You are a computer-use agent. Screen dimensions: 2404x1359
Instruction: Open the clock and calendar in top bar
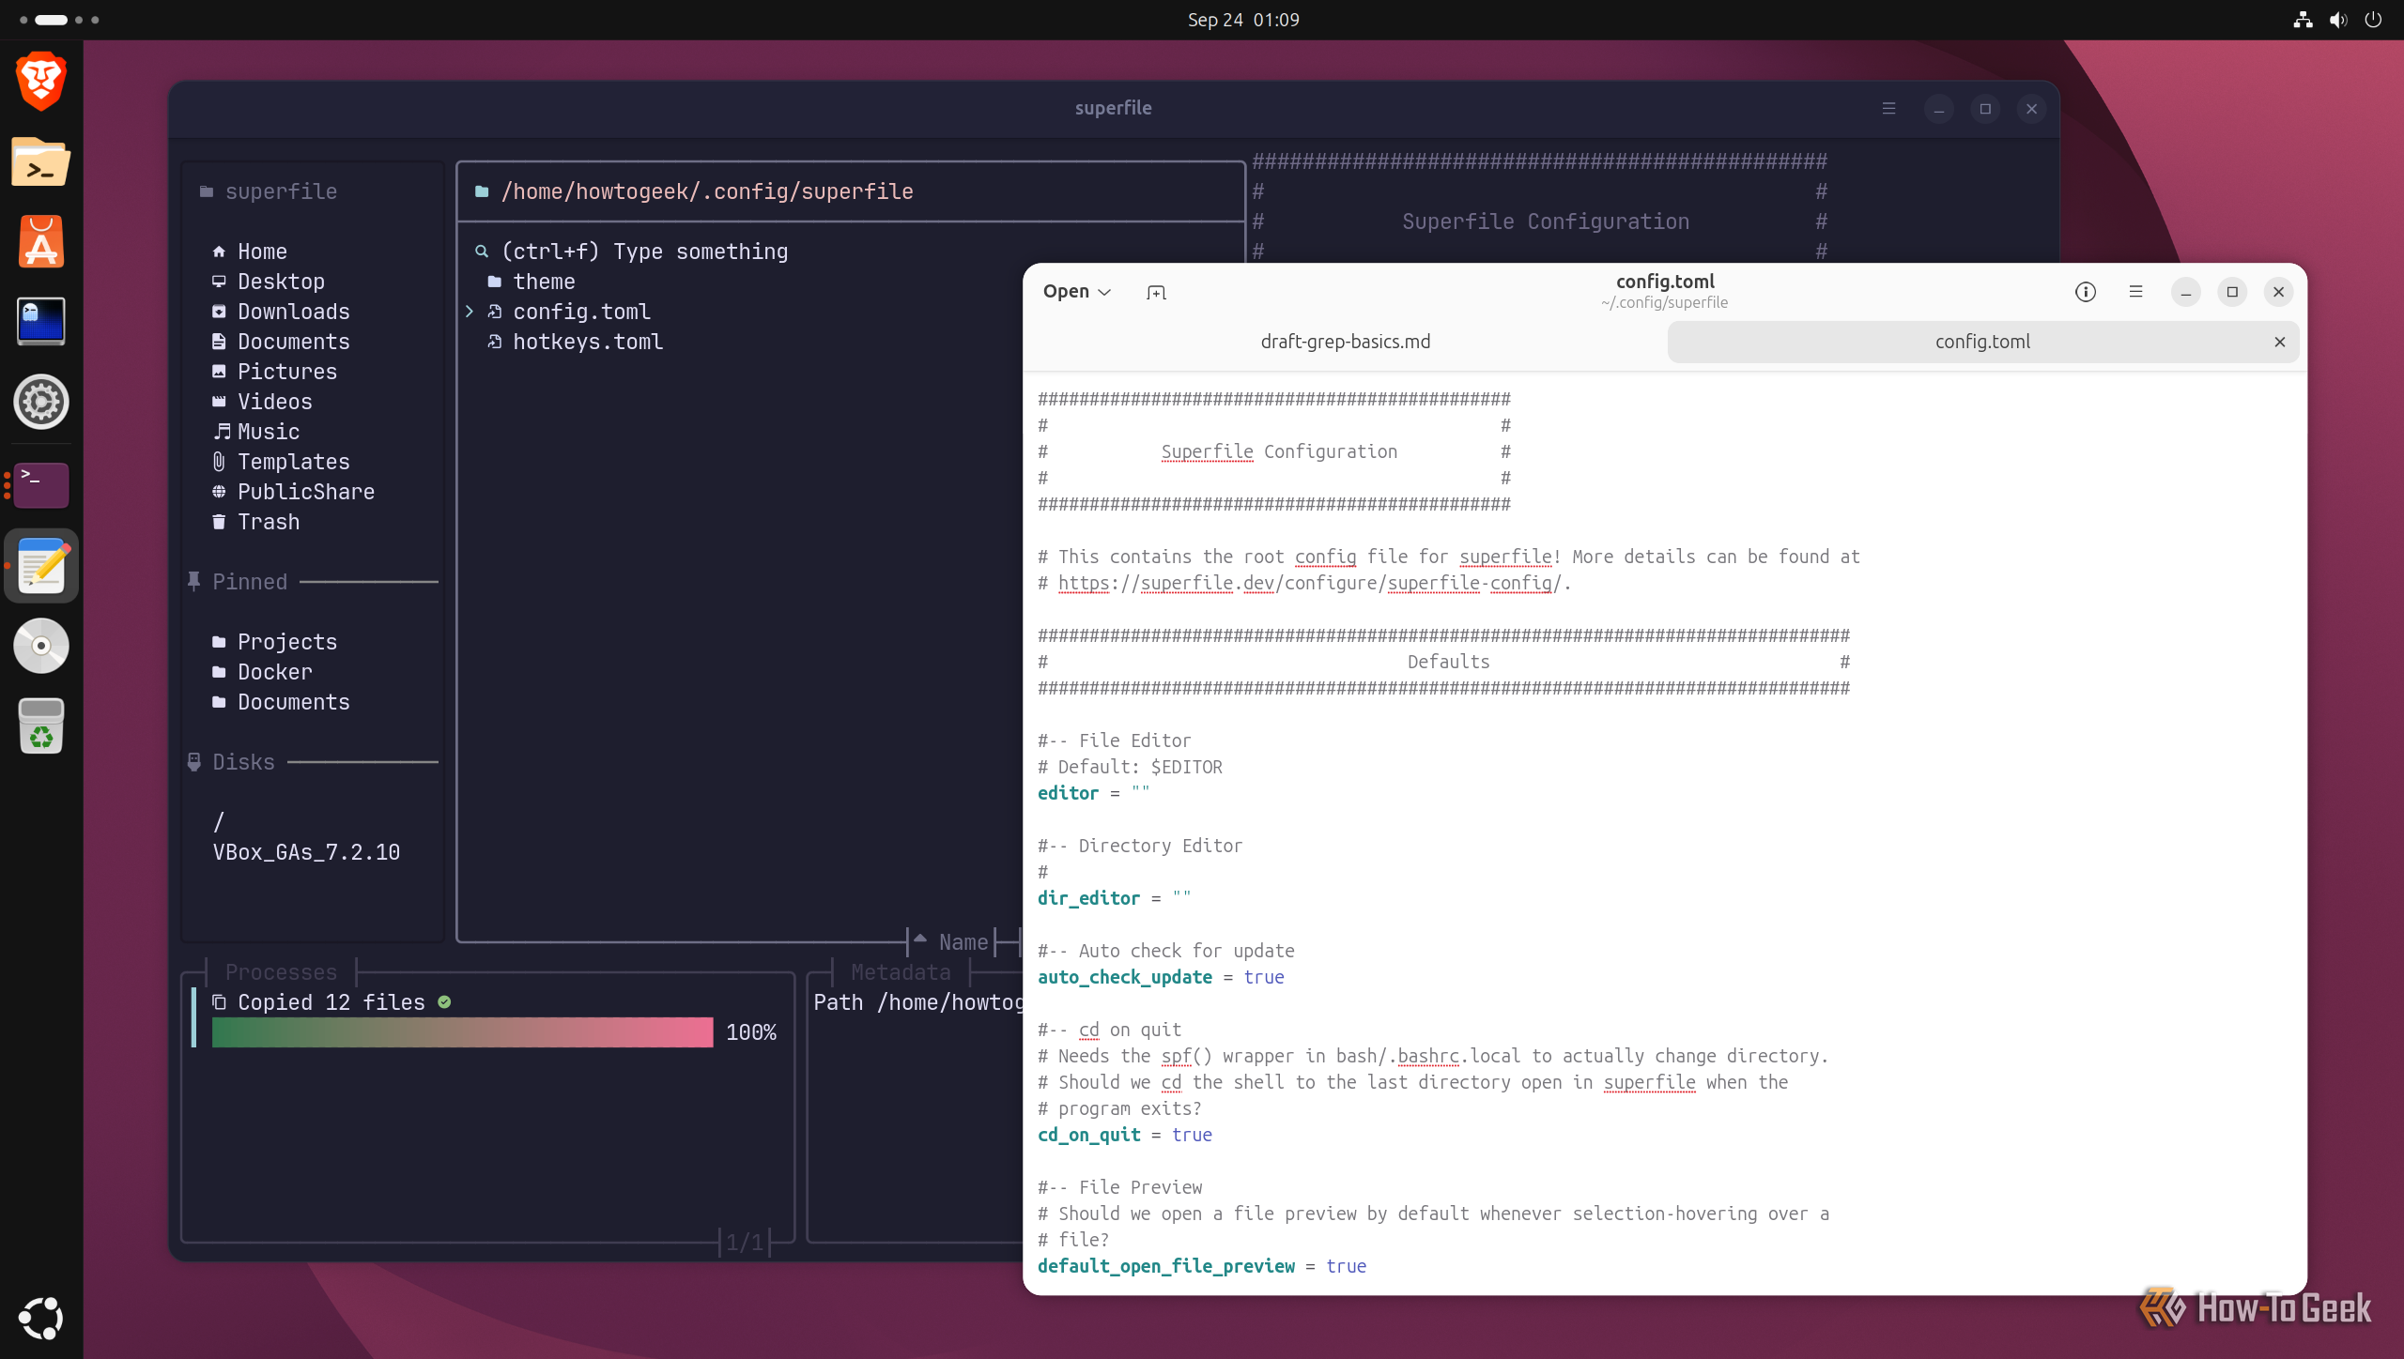tap(1242, 20)
